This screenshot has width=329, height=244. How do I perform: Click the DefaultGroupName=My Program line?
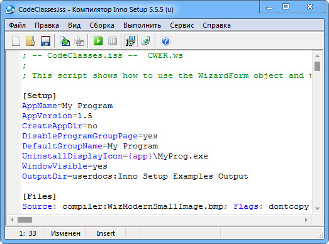coord(90,146)
